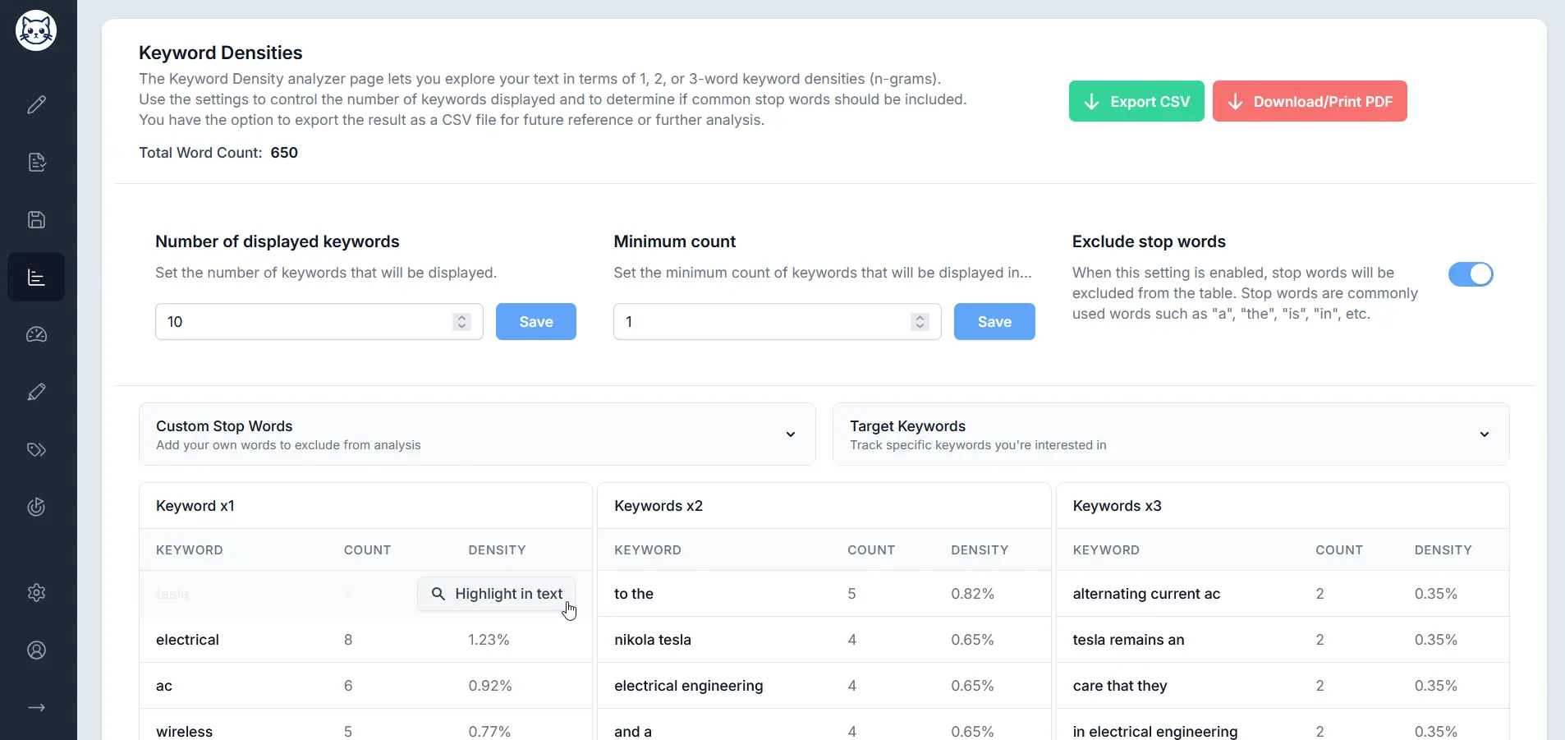Screen dimensions: 1565x740
Task: Click the Tags icon in the sidebar
Action: [x=37, y=450]
